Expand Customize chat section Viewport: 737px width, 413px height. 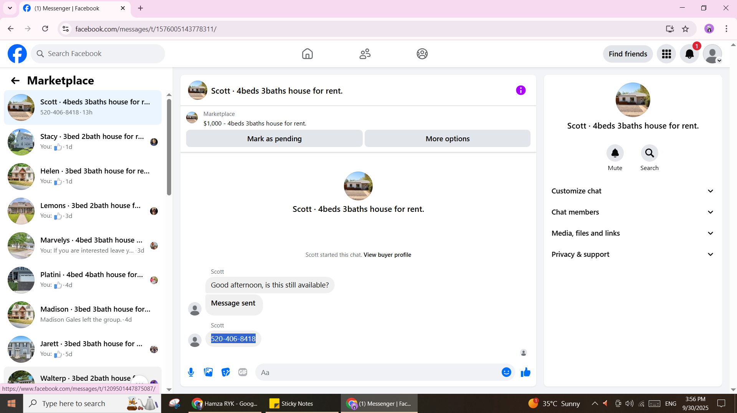coord(633,191)
